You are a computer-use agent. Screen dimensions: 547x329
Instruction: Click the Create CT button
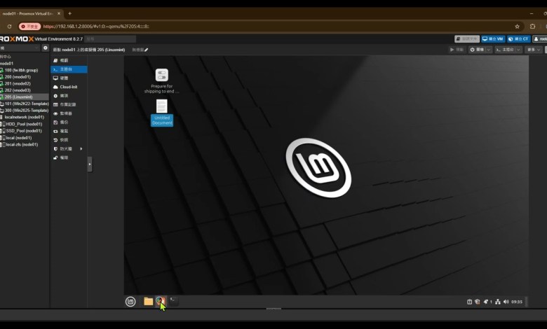click(x=518, y=39)
